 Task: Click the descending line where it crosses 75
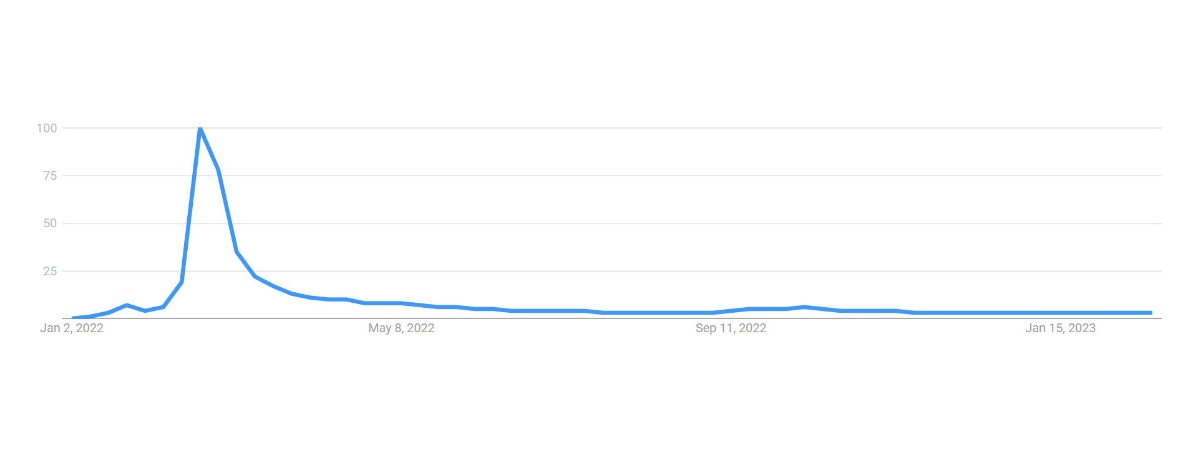(220, 175)
